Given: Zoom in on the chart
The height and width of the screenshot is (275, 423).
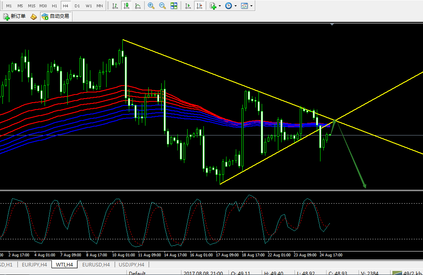Looking at the screenshot, I should [151, 6].
